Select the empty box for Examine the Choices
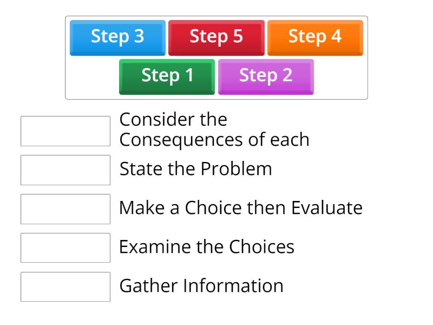This screenshot has width=433, height=325. (x=65, y=248)
